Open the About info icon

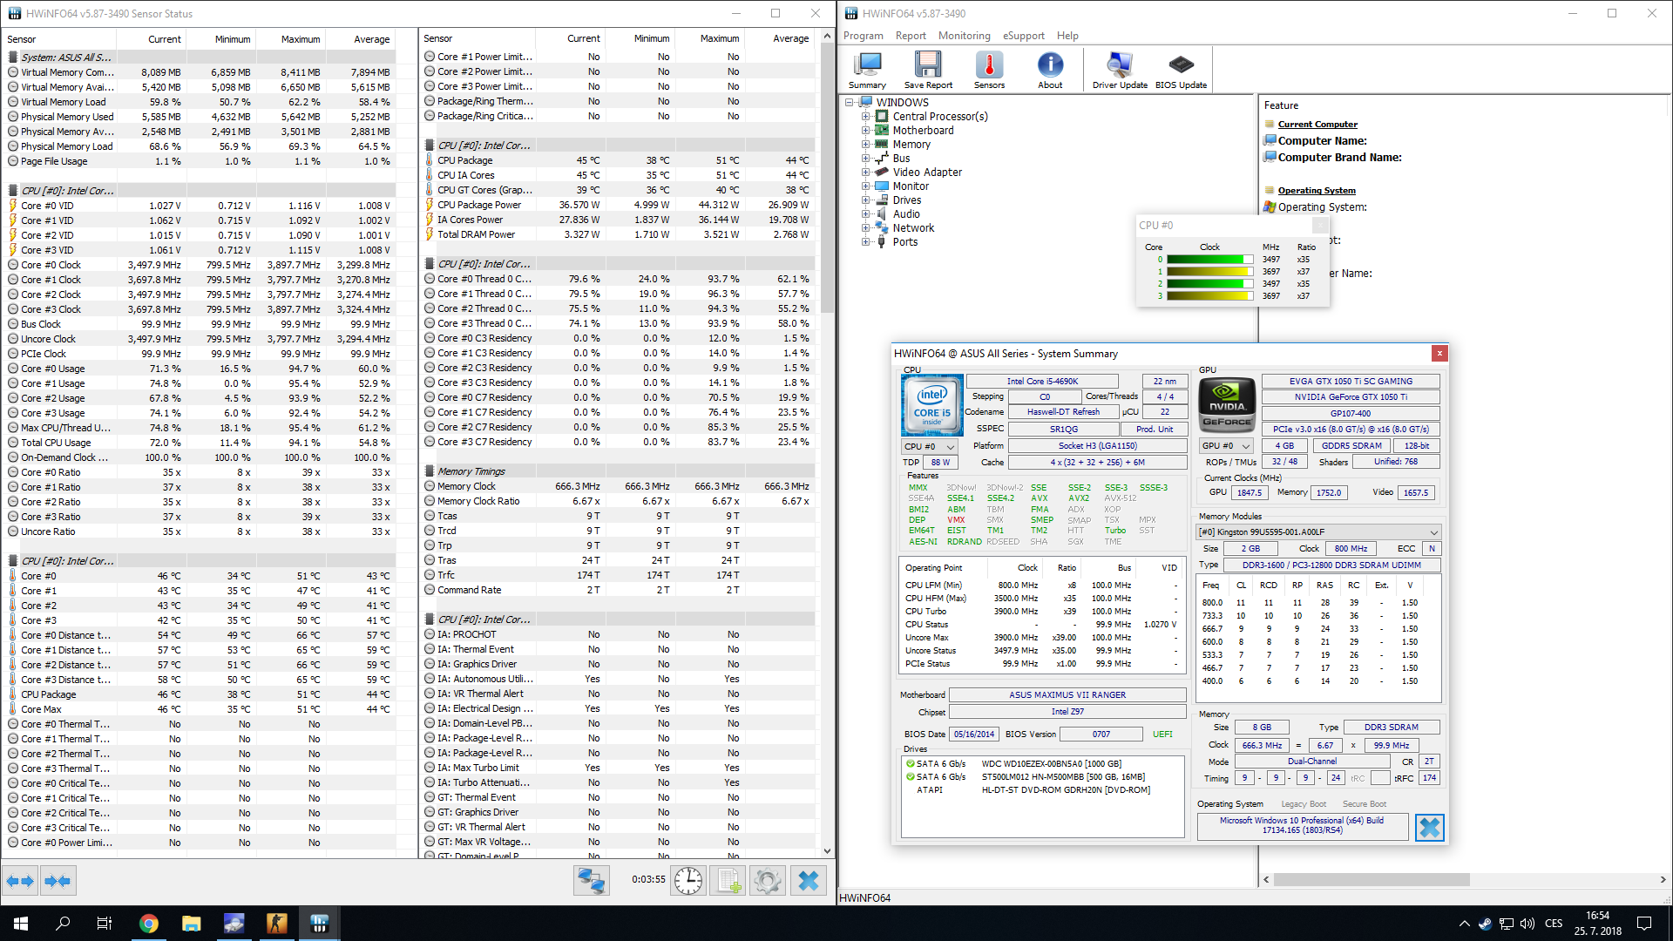coord(1050,71)
